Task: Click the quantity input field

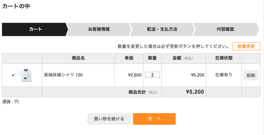Action: point(152,75)
